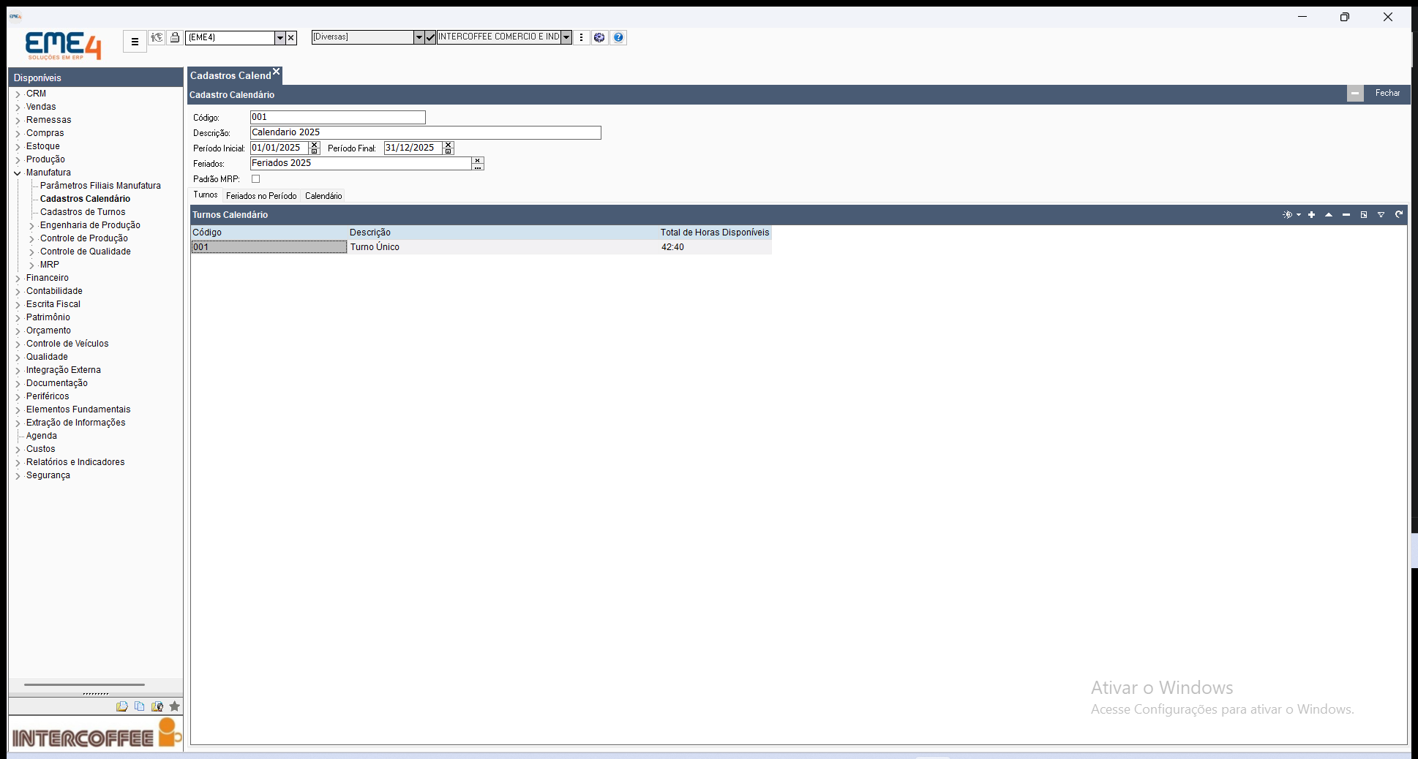Open the [Diversas] dropdown arrow
The image size is (1418, 759).
click(x=419, y=37)
